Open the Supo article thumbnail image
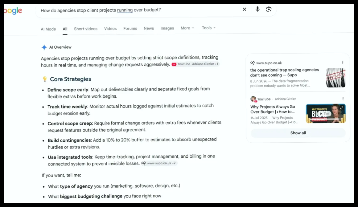This screenshot has width=358, height=207. pos(335,78)
